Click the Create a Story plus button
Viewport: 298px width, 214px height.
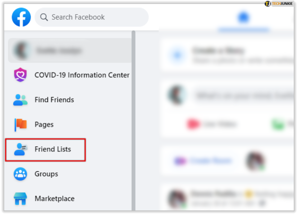coord(178,55)
